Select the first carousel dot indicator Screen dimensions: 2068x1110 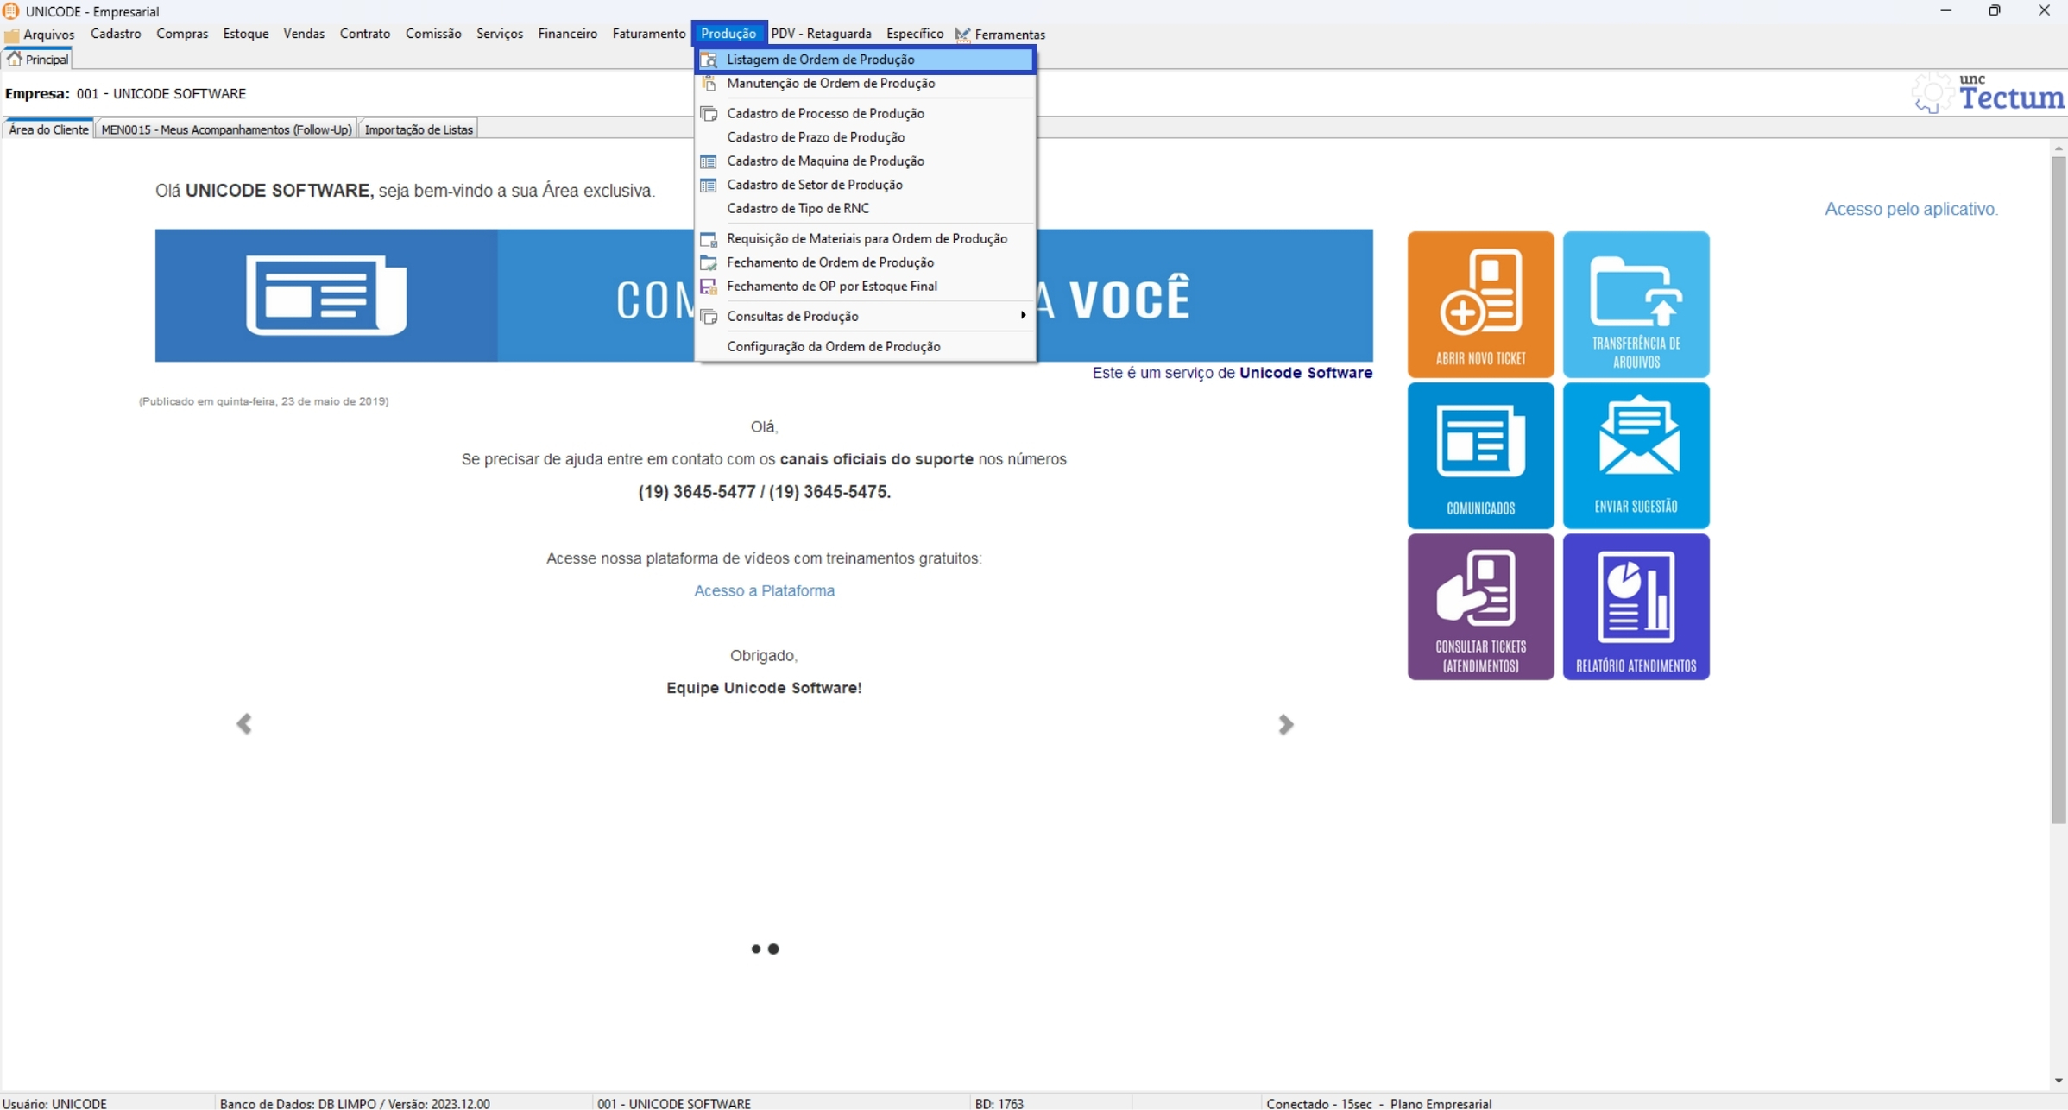[x=756, y=949]
